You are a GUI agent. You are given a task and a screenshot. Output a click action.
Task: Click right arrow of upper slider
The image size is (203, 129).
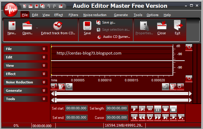point(190,94)
